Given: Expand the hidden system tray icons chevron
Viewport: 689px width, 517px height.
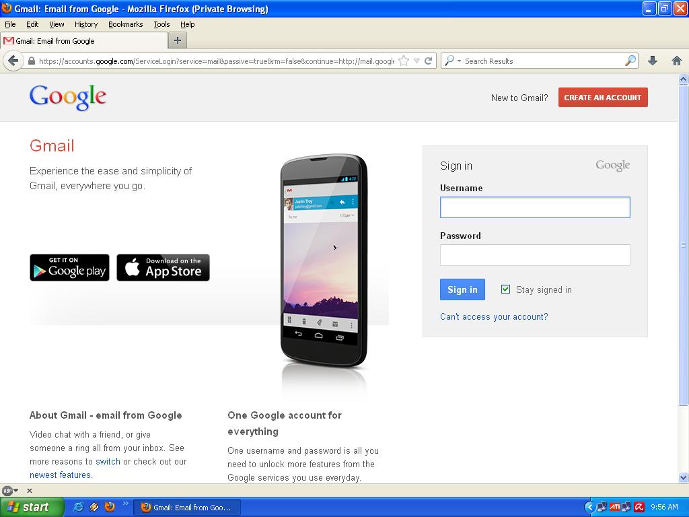Looking at the screenshot, I should [x=590, y=507].
